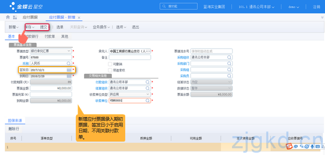Click the 搜功能 search box
Screen dimensions: 325x155
pyautogui.click(x=178, y=6)
